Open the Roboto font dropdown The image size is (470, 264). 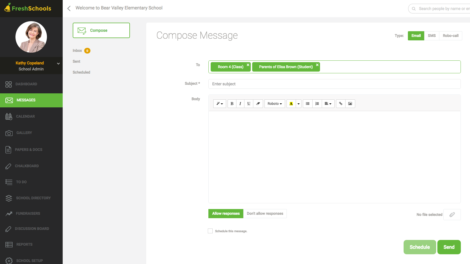[x=275, y=104]
